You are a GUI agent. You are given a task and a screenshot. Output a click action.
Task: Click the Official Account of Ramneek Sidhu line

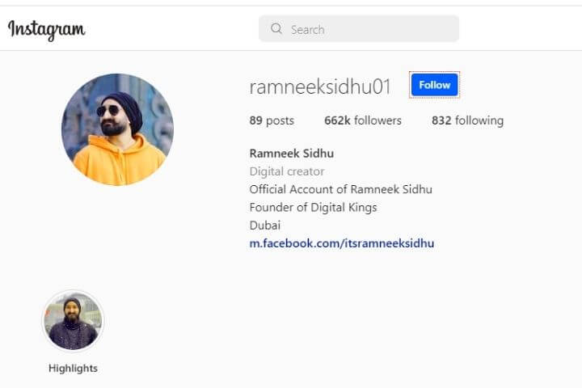[x=340, y=189]
